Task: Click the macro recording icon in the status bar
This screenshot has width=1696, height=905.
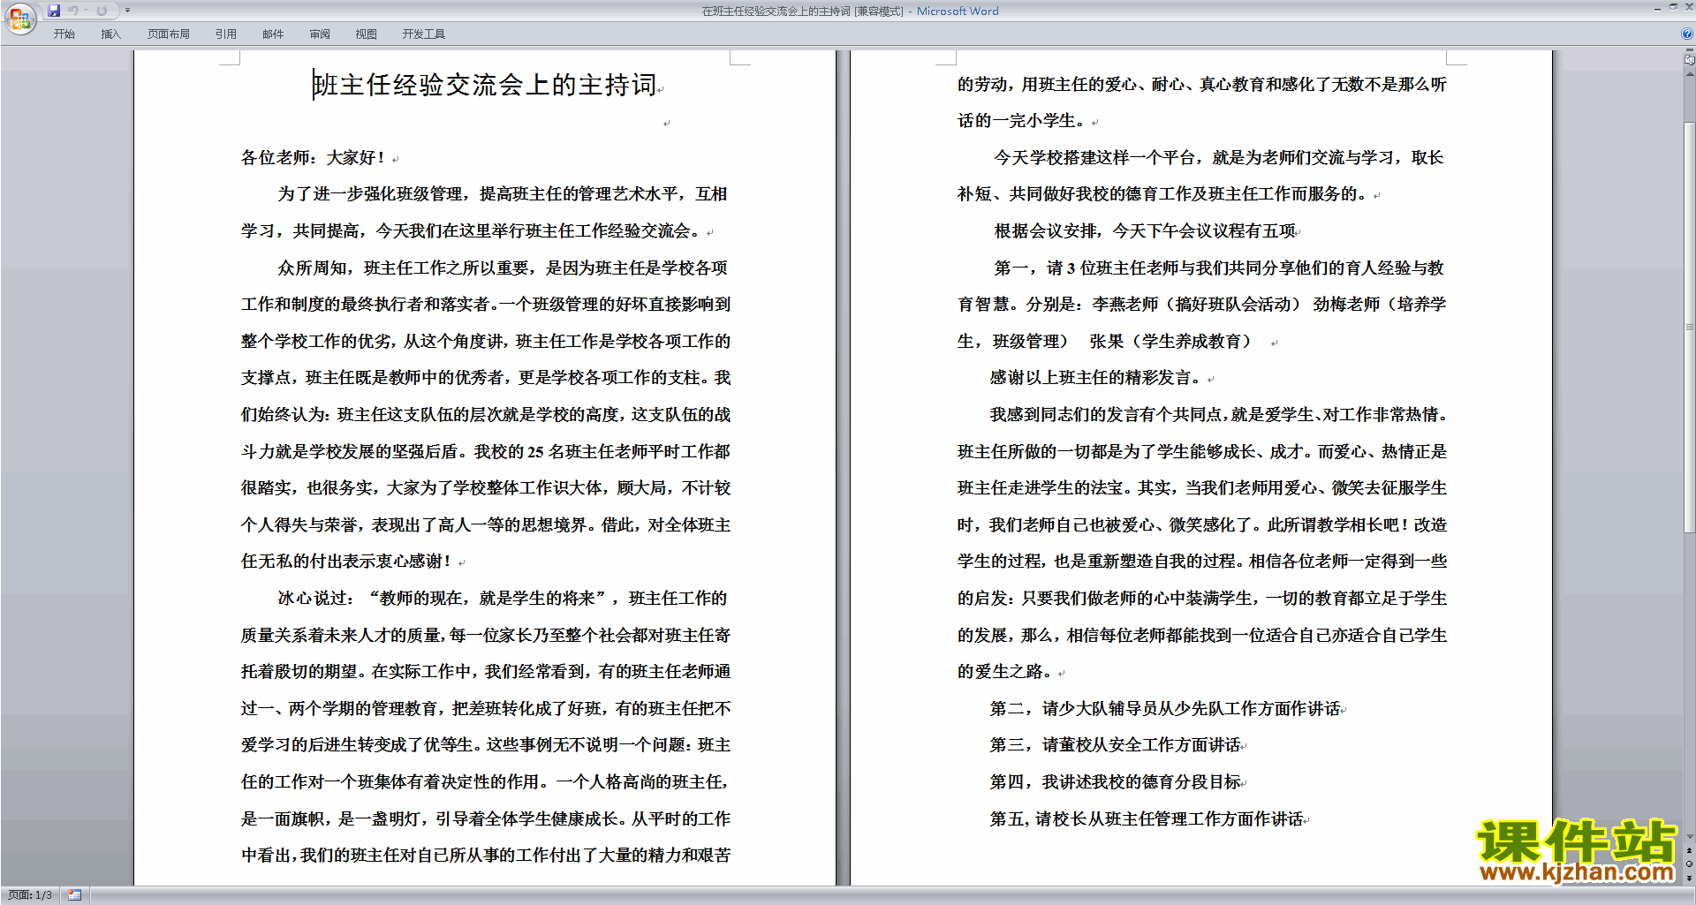Action: (75, 895)
